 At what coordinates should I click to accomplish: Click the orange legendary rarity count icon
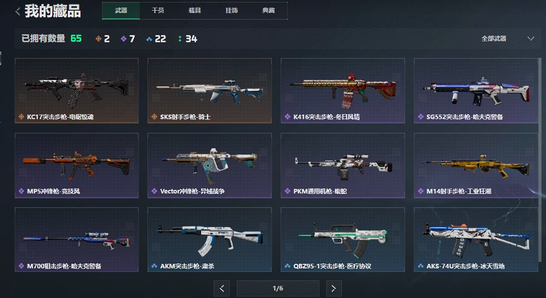(99, 38)
